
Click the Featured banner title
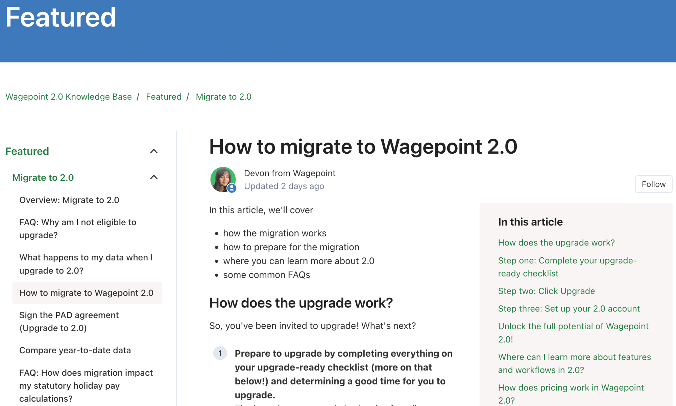(x=61, y=17)
